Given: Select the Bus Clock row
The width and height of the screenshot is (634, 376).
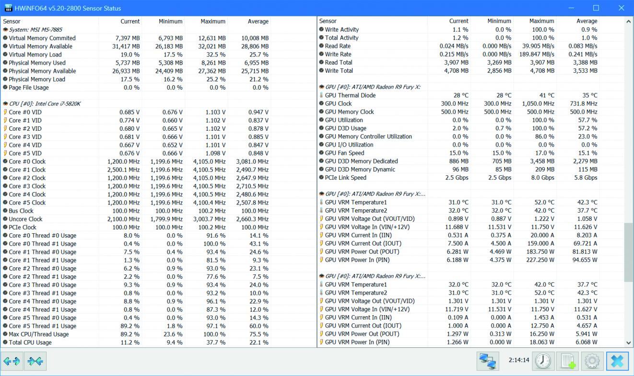Looking at the screenshot, I should [x=135, y=211].
